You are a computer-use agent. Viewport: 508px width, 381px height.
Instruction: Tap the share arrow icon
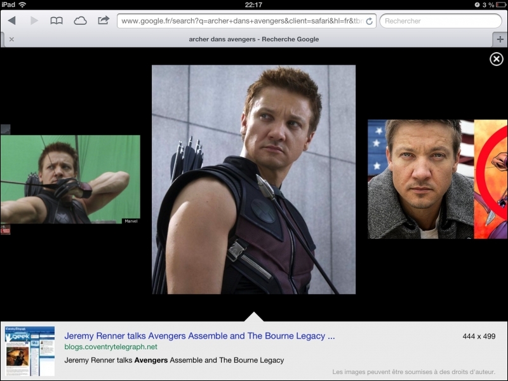coord(104,20)
